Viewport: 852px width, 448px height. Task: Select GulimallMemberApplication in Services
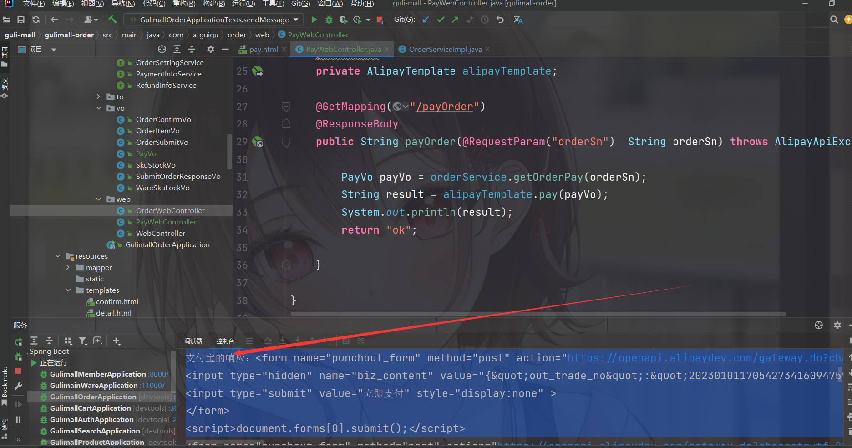[98, 374]
